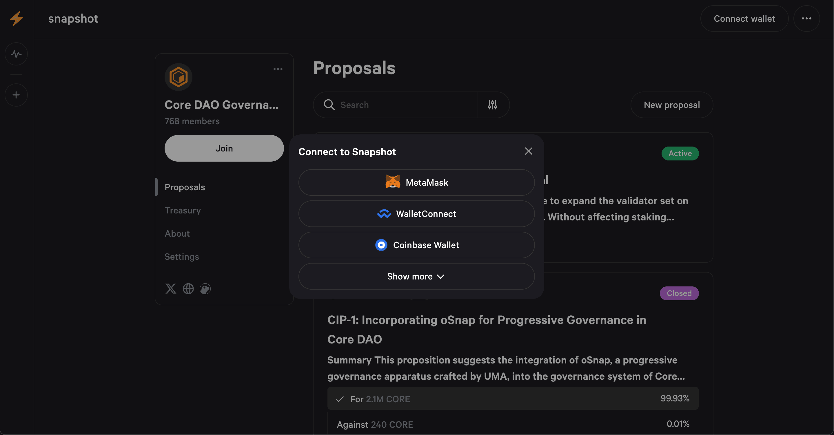Open the Settings section
This screenshot has height=435, width=834.
coord(182,257)
